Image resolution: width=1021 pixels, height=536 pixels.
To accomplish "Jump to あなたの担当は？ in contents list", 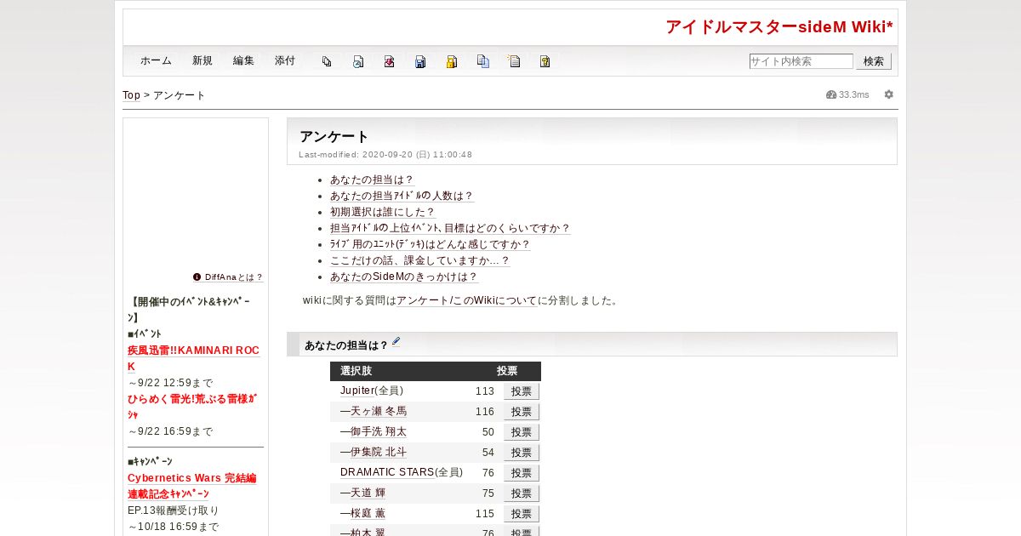I will coord(372,180).
